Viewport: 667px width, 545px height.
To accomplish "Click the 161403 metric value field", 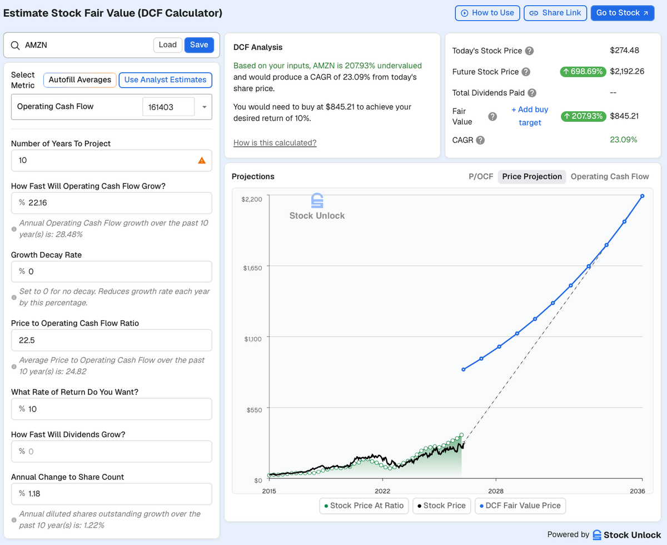I will 168,107.
